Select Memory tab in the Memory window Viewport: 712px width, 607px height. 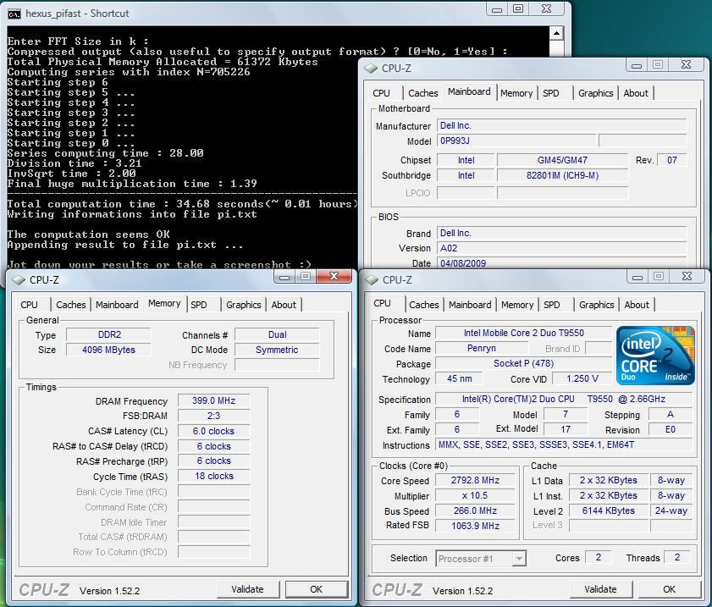coord(164,303)
